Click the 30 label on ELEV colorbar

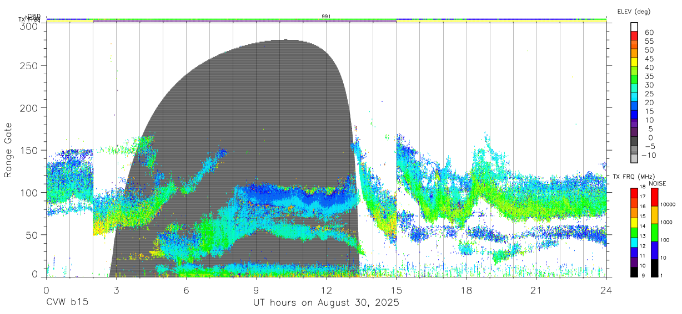pyautogui.click(x=649, y=85)
